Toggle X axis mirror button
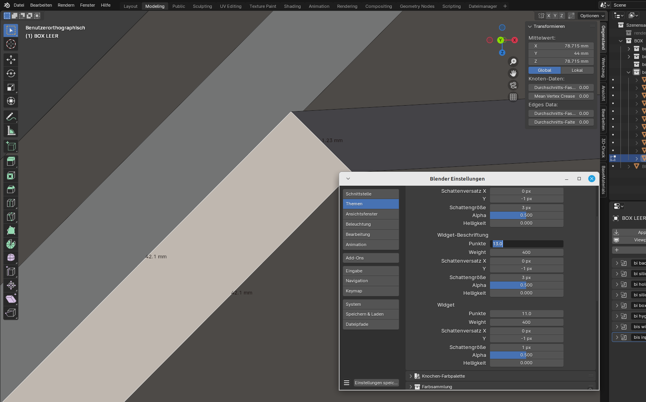Viewport: 646px width, 402px height. (549, 16)
